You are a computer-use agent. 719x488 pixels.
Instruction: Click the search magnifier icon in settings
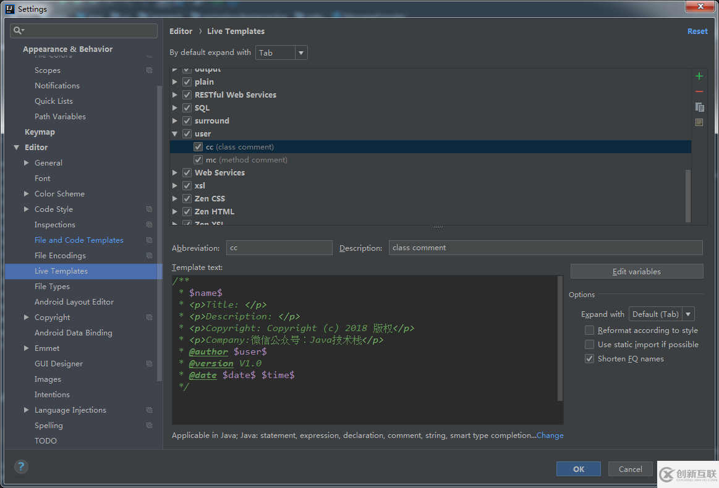pyautogui.click(x=19, y=30)
